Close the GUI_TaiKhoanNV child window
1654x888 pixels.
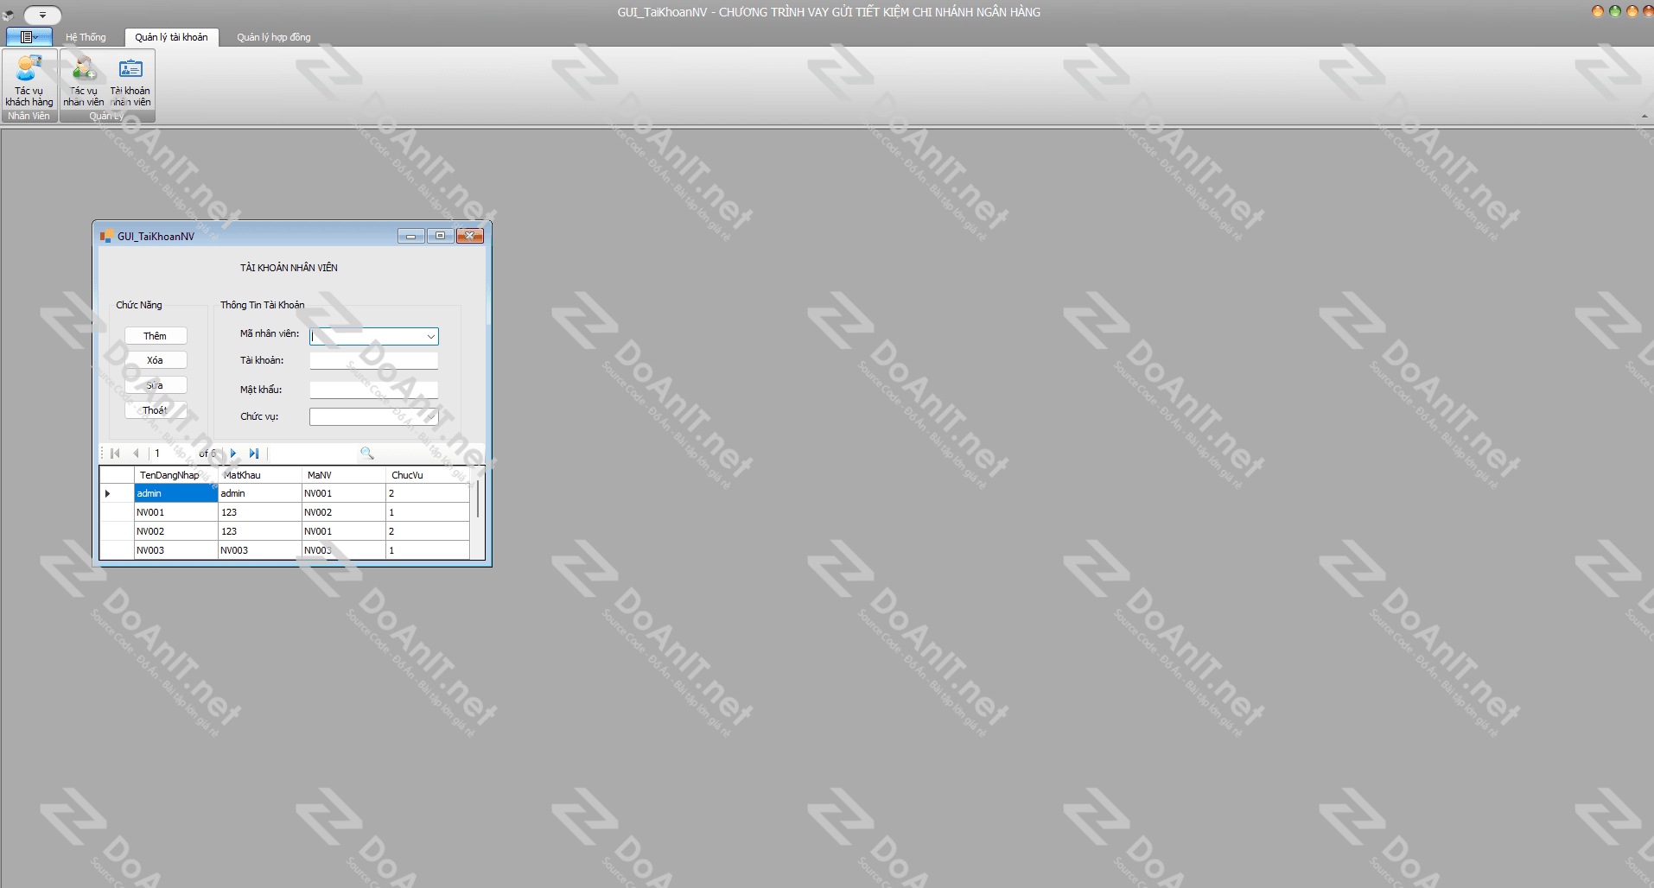[x=469, y=236]
